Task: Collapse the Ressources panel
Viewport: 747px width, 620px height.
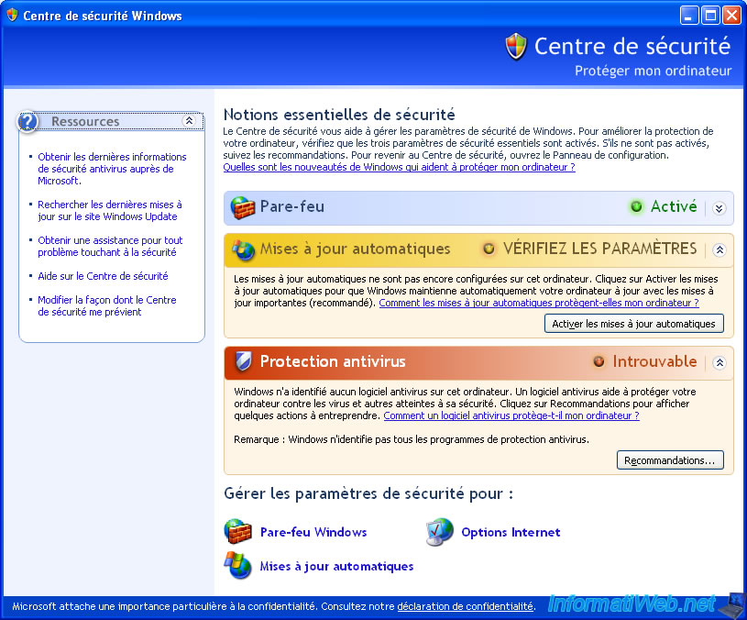Action: coord(189,120)
